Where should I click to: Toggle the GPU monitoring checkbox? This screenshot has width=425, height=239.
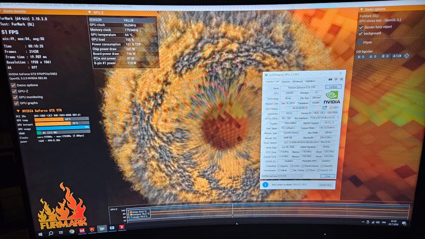click(x=15, y=97)
